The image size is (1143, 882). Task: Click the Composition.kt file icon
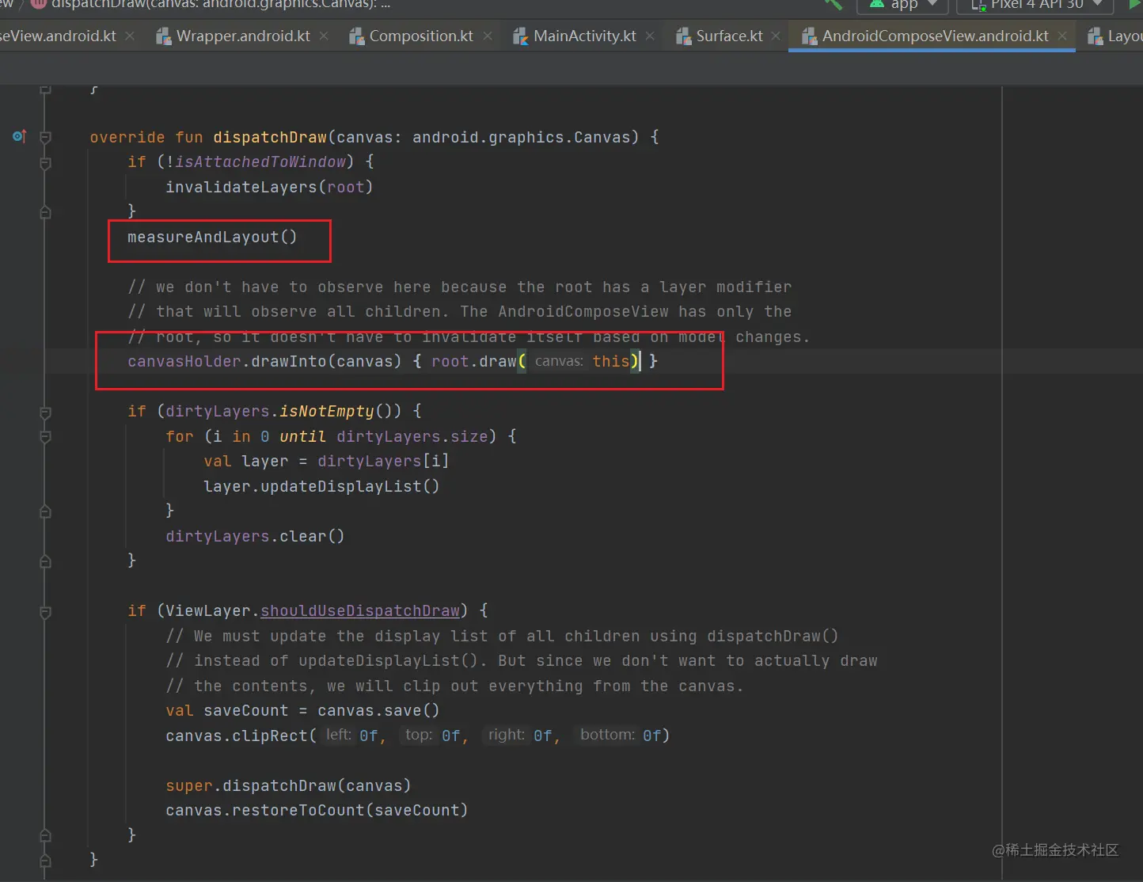(357, 36)
